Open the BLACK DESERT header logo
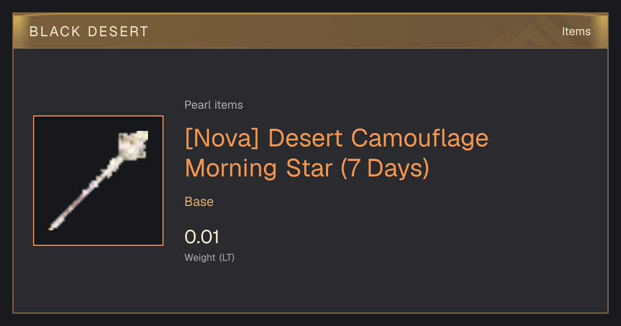The width and height of the screenshot is (621, 326). tap(89, 32)
